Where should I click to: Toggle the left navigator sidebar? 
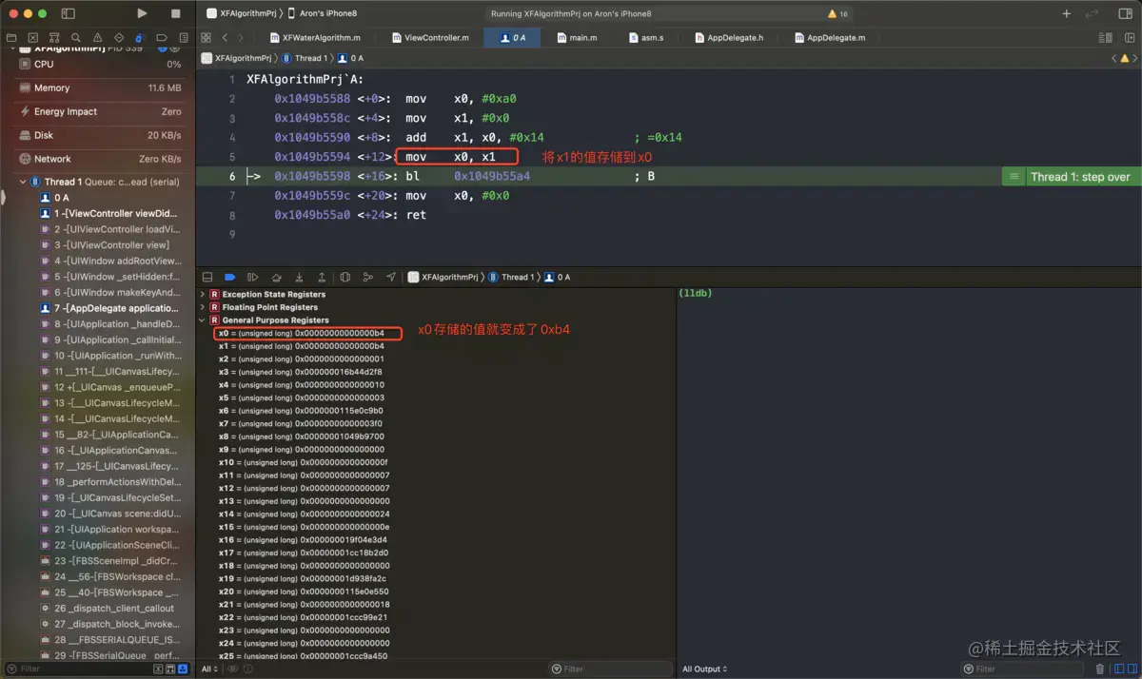[x=68, y=13]
